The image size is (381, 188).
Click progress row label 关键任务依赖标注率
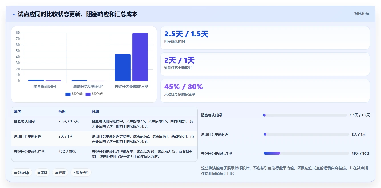click(216, 154)
